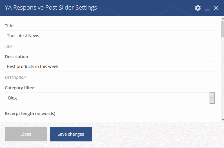Focus the Description field with Best products text
The height and width of the screenshot is (148, 224).
110,67
